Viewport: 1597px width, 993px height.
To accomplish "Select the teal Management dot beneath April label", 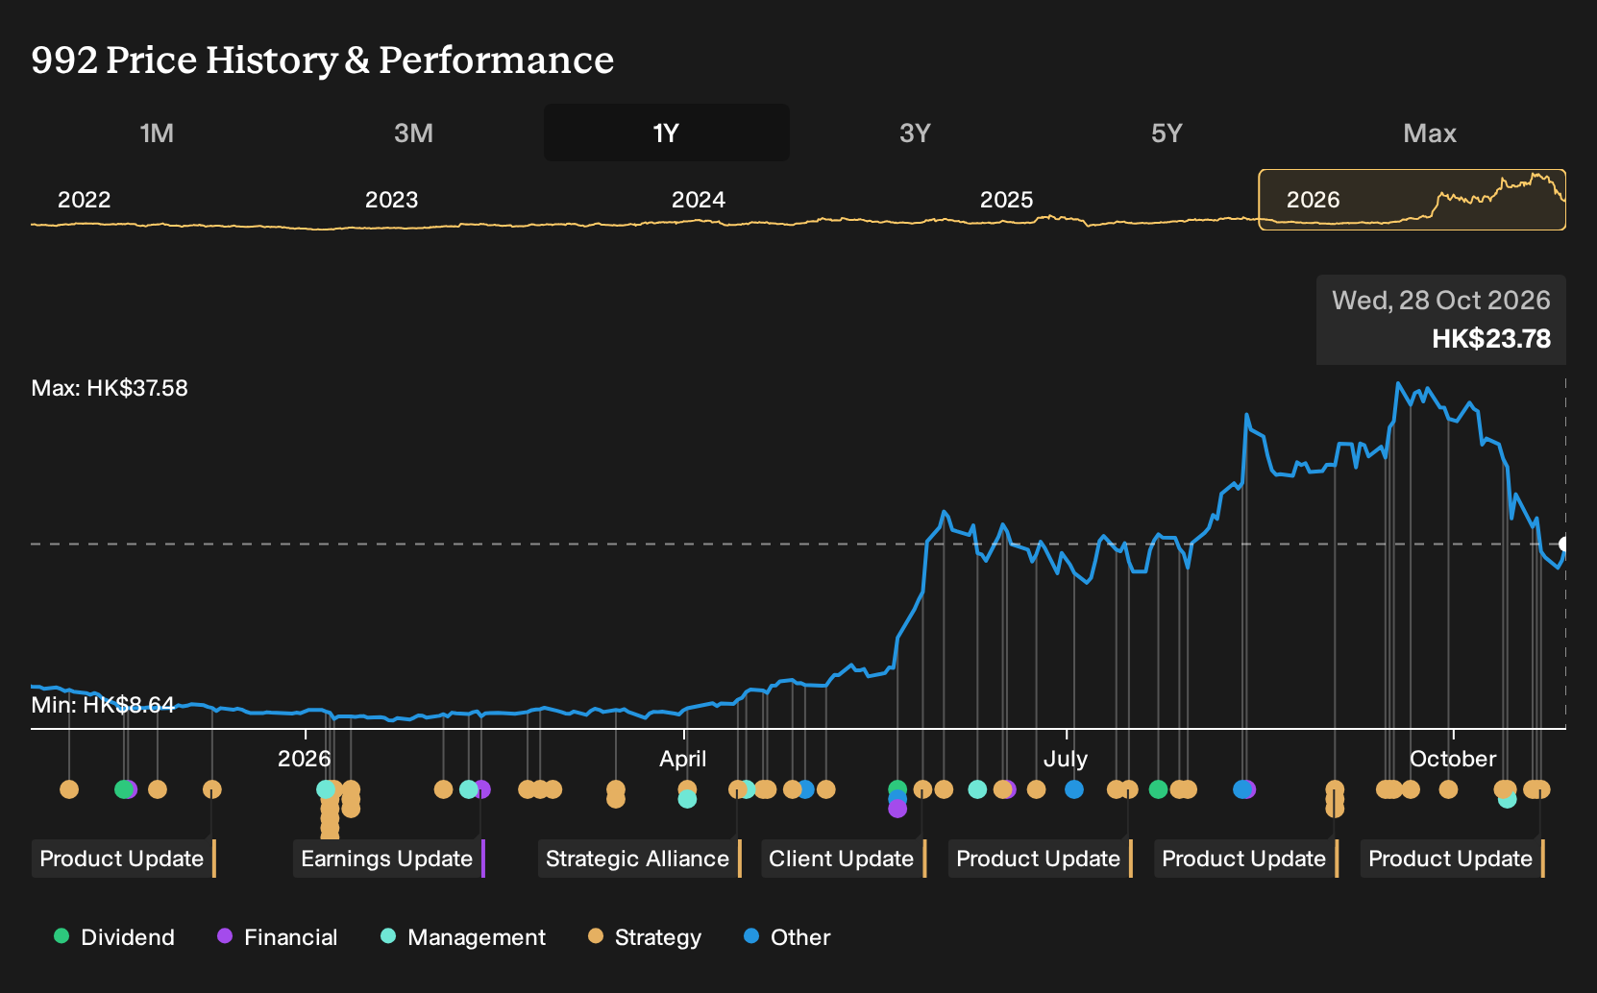I will [x=687, y=799].
